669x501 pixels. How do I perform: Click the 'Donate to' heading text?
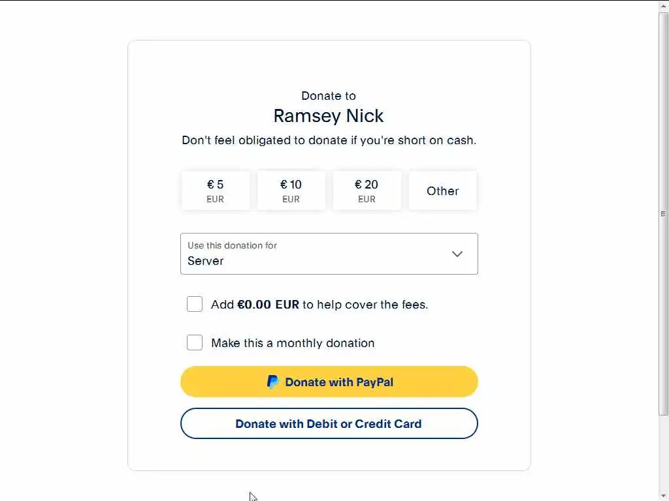coord(329,96)
